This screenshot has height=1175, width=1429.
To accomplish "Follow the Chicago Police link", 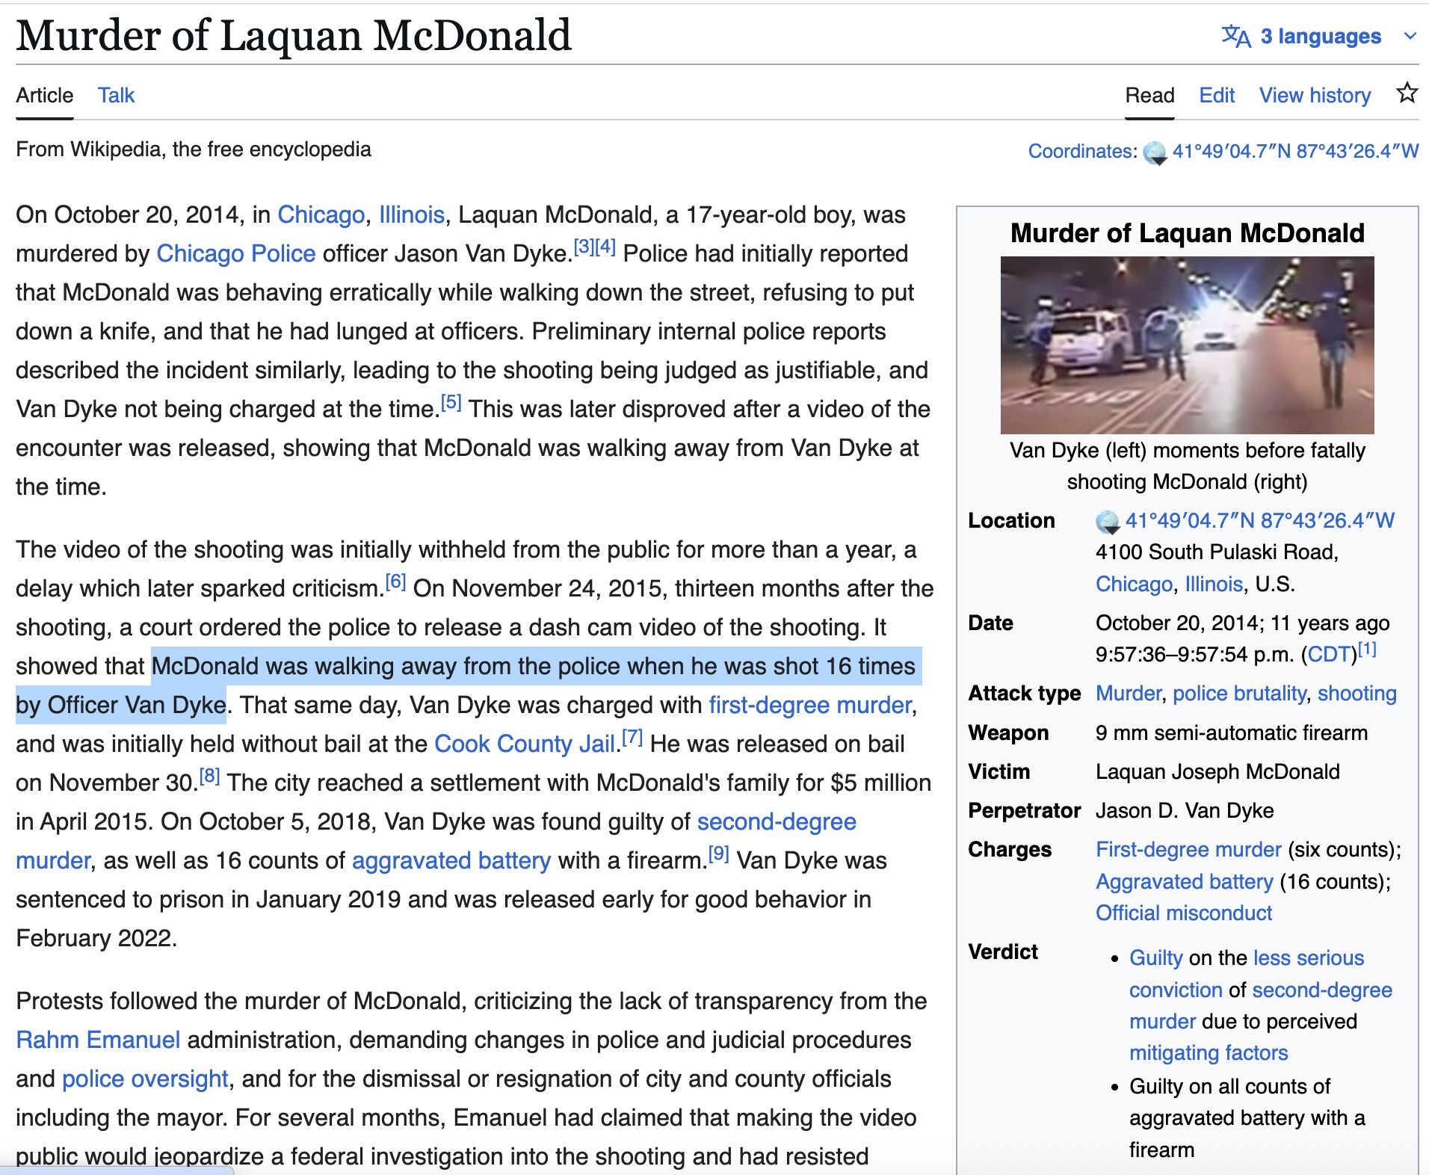I will 235,254.
